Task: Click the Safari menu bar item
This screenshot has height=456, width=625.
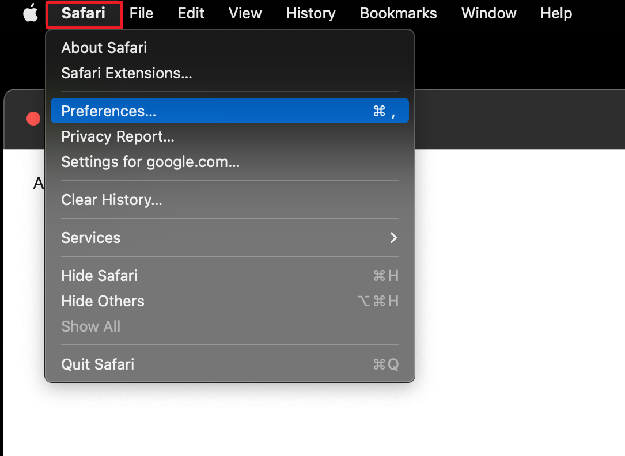Action: 84,14
